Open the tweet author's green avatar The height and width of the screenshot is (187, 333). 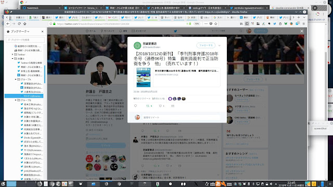point(137,45)
